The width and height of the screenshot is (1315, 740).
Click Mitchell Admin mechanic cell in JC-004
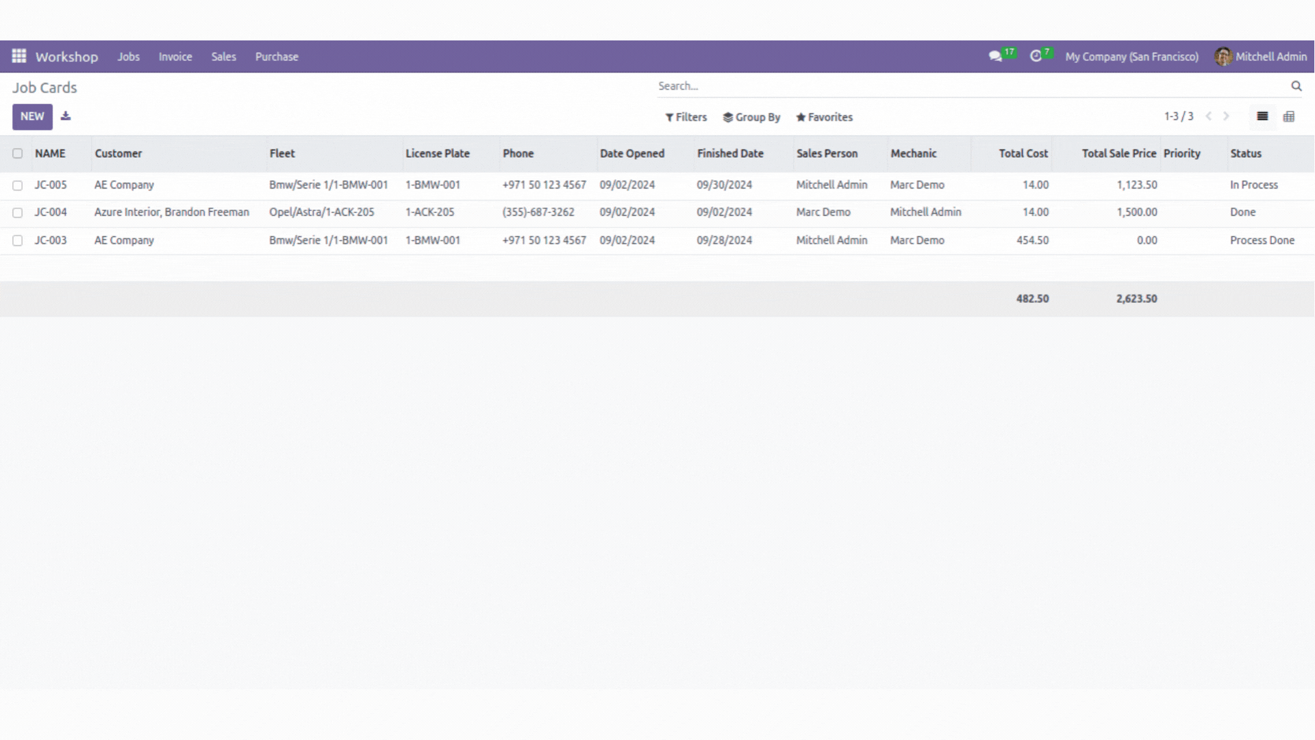[x=926, y=212]
